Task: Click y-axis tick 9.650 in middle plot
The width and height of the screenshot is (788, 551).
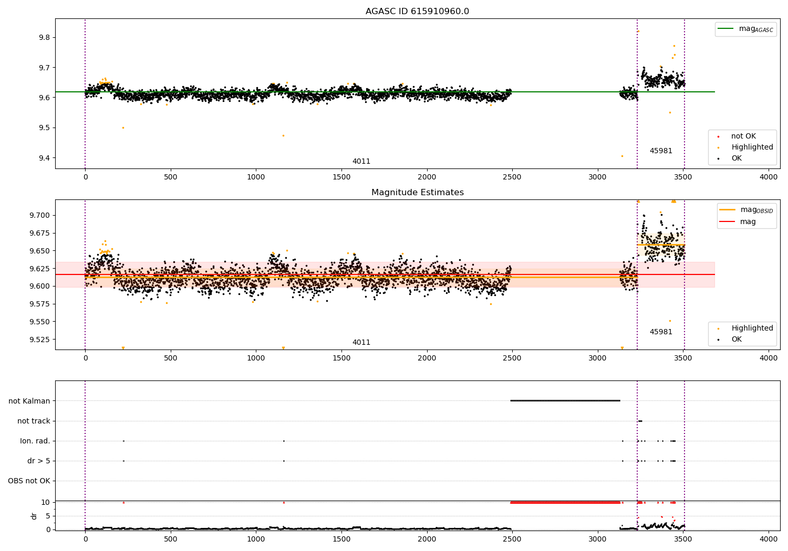Action: (x=39, y=251)
